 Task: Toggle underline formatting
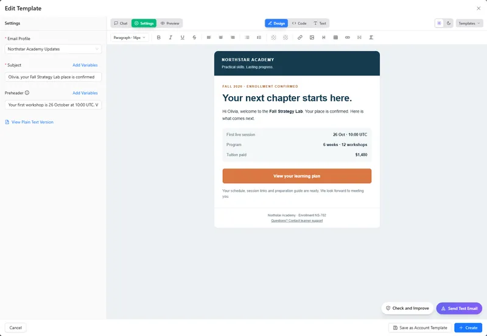pos(182,38)
